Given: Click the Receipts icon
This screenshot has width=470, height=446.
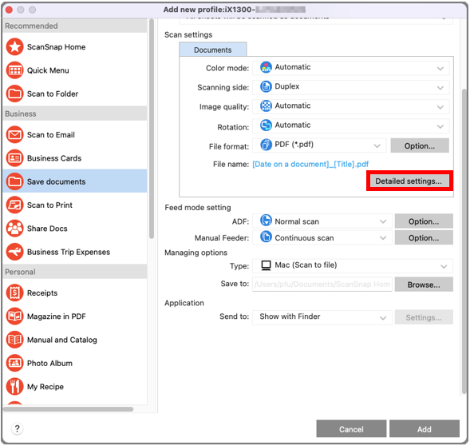Looking at the screenshot, I should pyautogui.click(x=14, y=293).
